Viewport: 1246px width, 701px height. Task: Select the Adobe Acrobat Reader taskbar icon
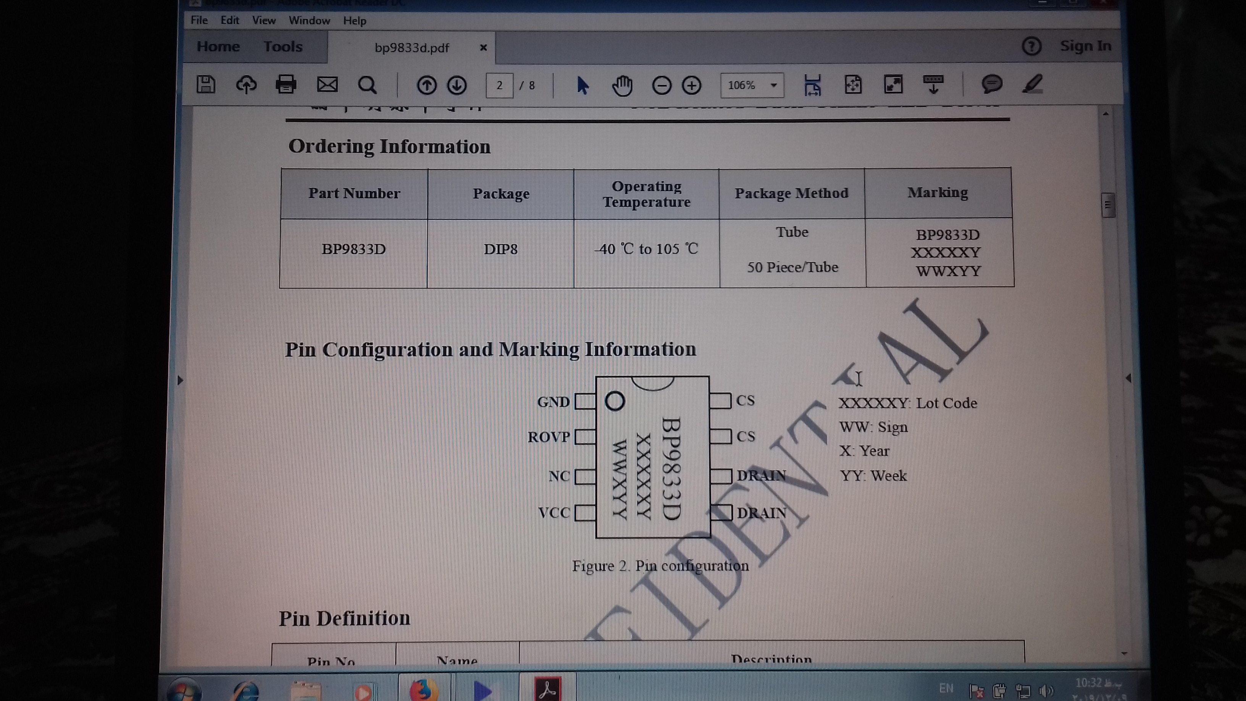547,689
